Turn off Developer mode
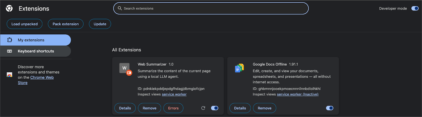This screenshot has width=422, height=117. tap(415, 8)
